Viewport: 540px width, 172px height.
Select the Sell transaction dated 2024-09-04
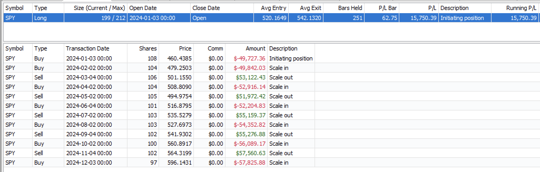158,134
